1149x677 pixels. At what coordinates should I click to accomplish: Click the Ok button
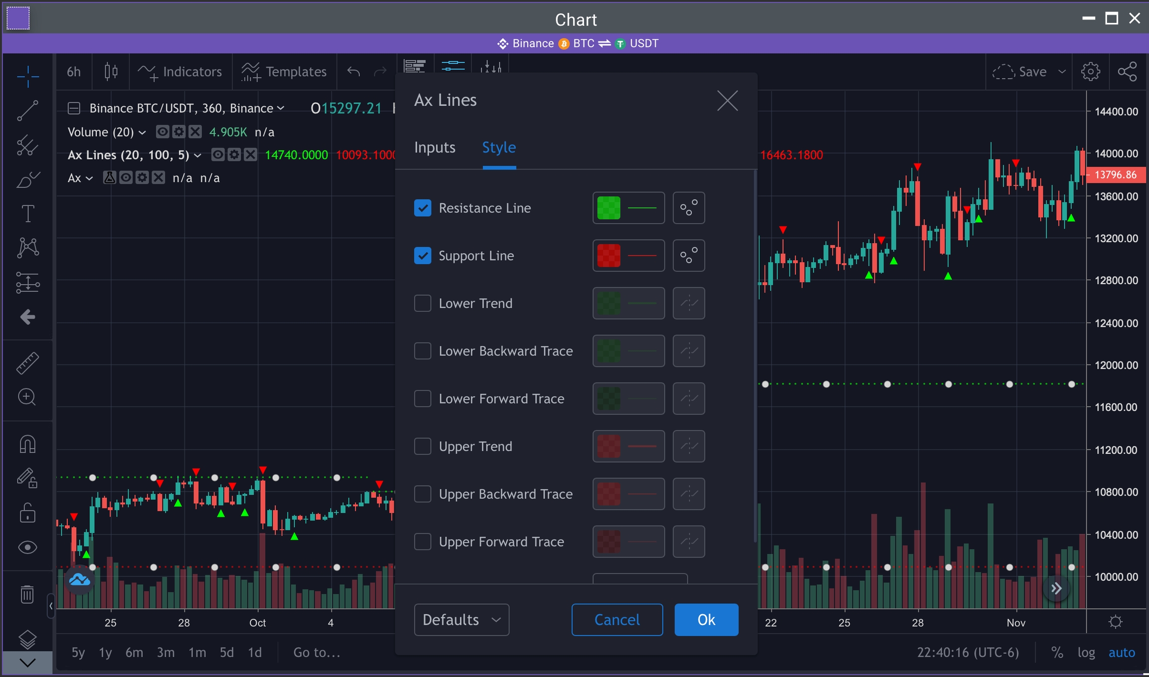[x=706, y=620]
